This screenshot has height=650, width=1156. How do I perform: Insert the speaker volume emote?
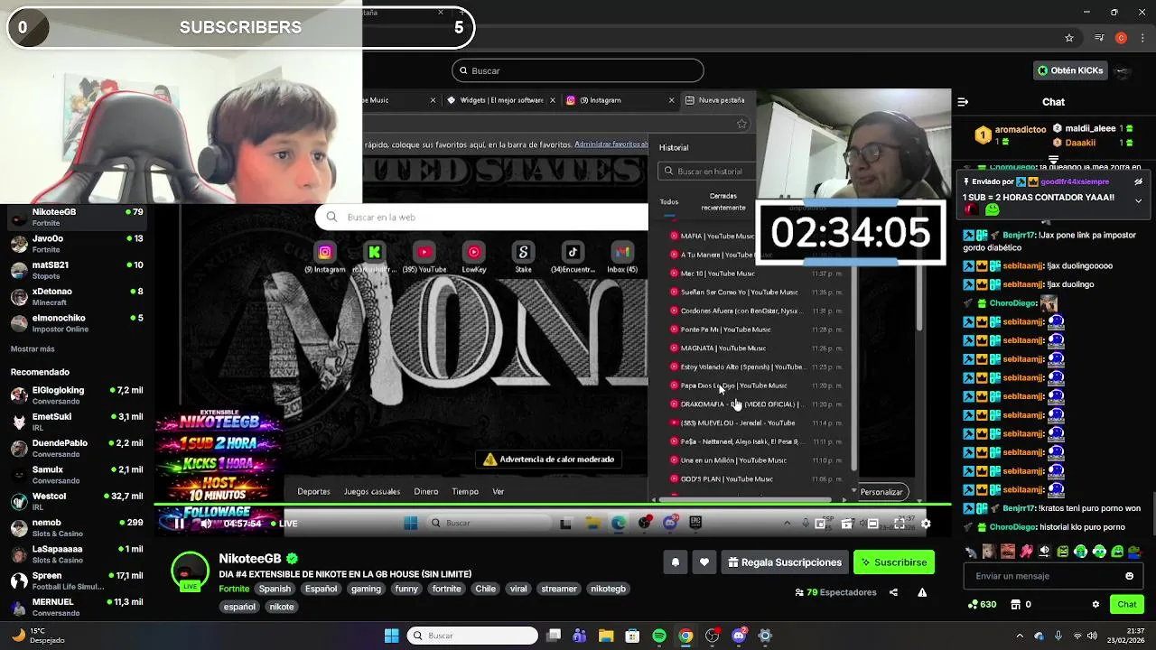(x=1044, y=551)
